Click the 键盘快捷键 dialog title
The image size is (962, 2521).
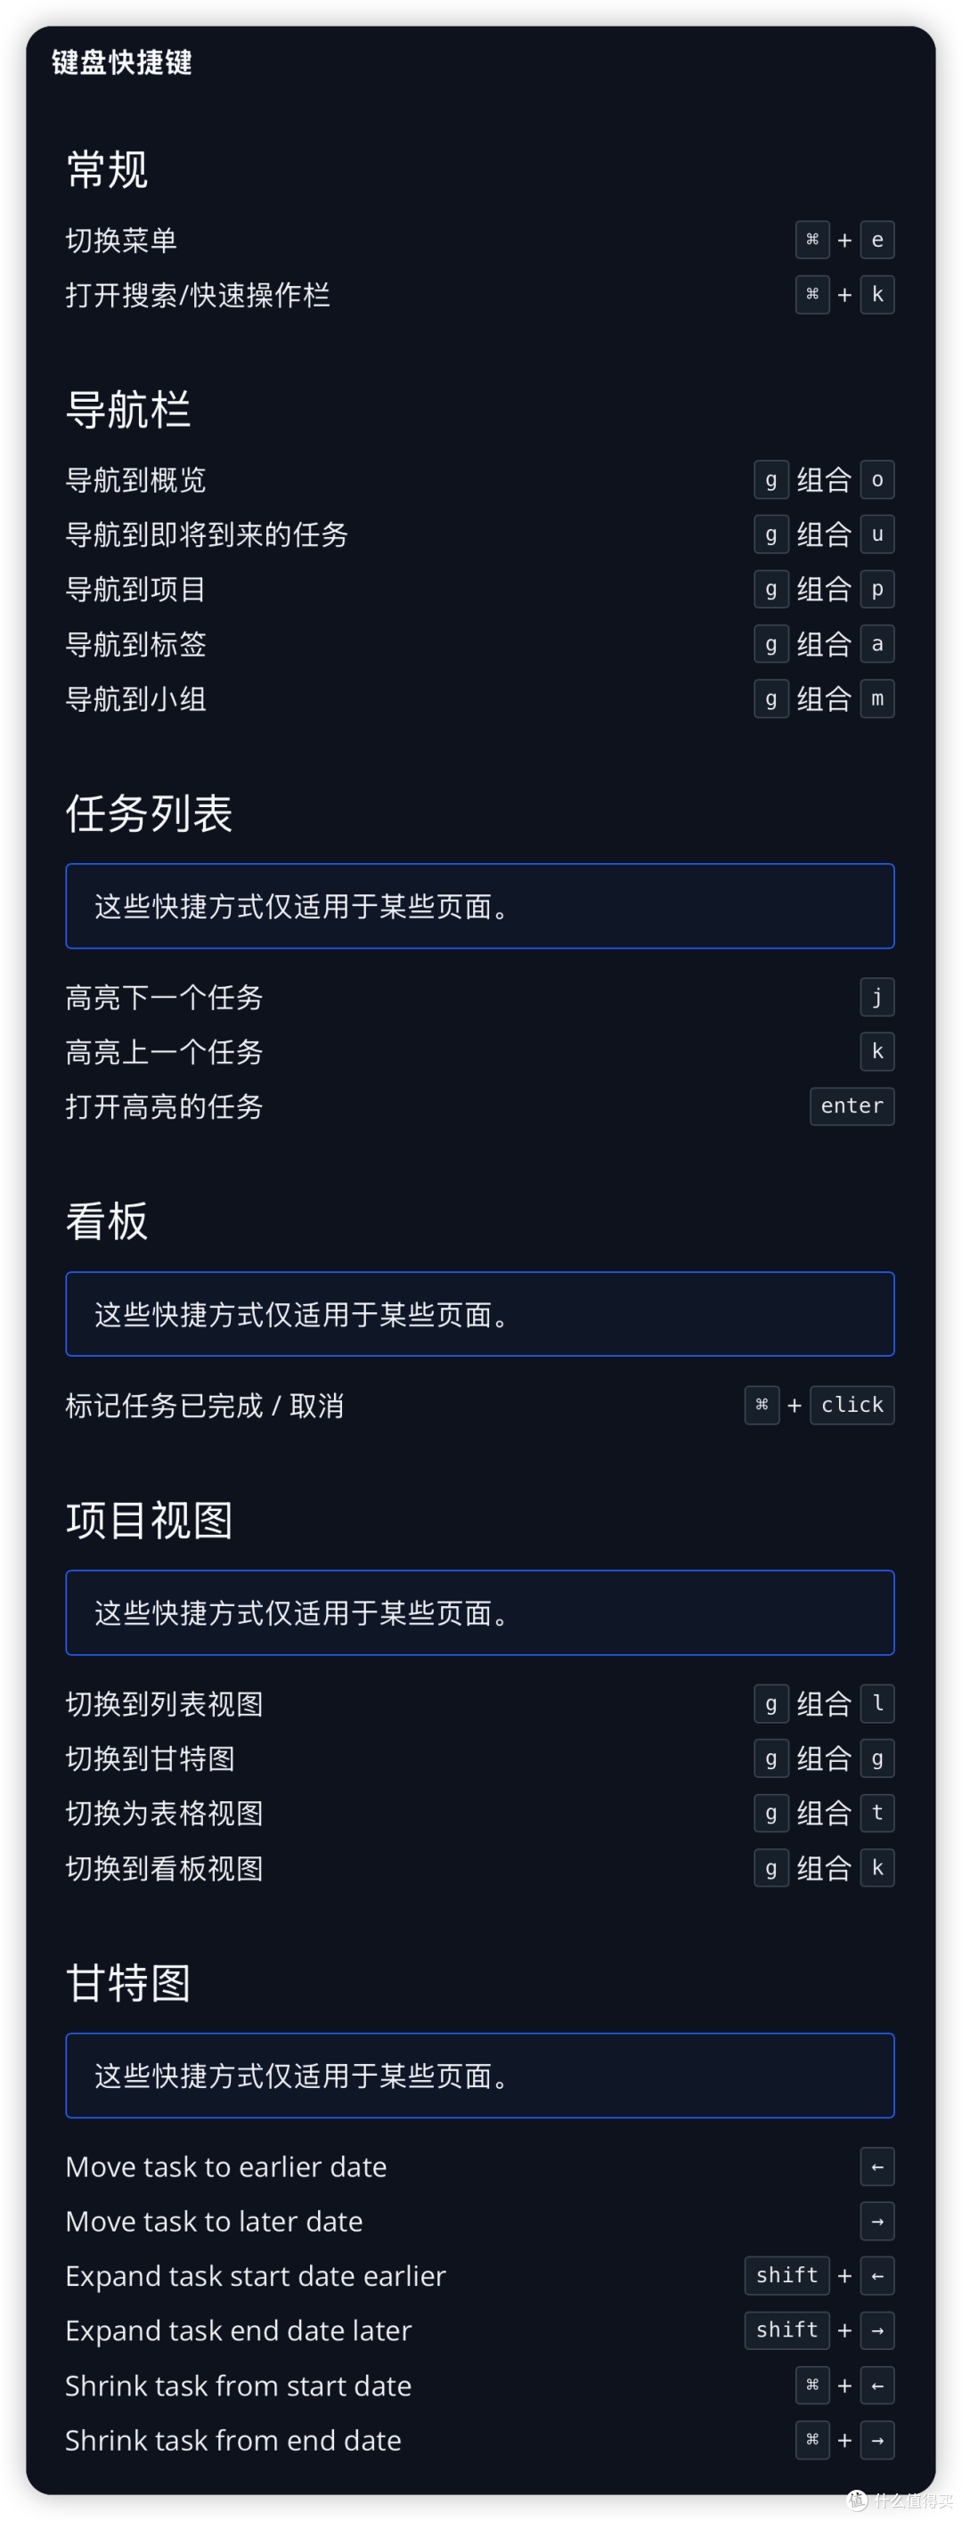(121, 62)
